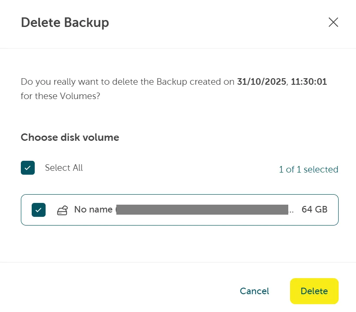Click the Delete button to confirm

pos(314,291)
